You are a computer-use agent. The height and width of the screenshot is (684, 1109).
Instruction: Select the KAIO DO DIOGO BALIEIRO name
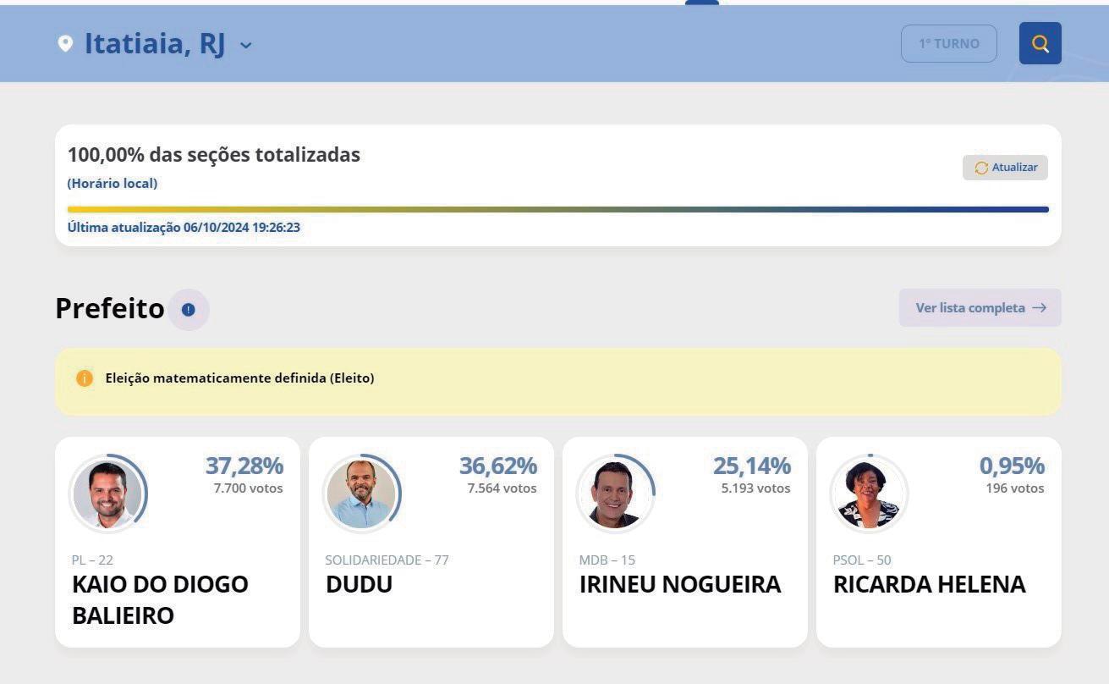(x=161, y=599)
